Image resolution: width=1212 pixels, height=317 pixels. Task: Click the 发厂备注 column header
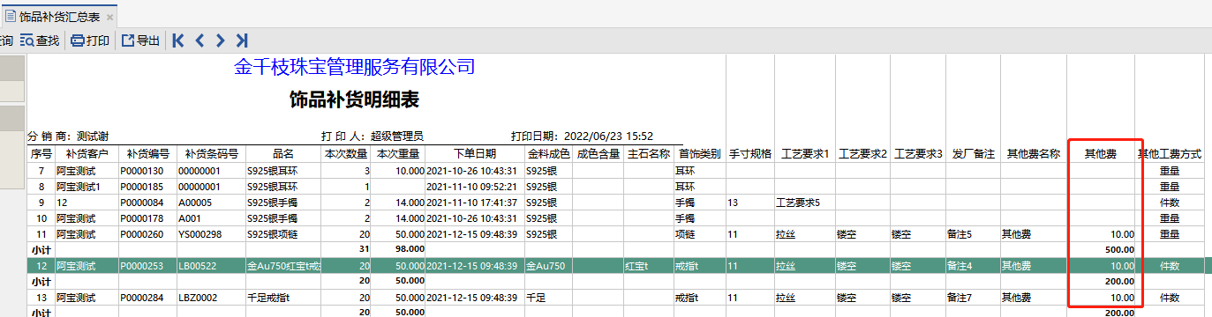click(x=973, y=154)
